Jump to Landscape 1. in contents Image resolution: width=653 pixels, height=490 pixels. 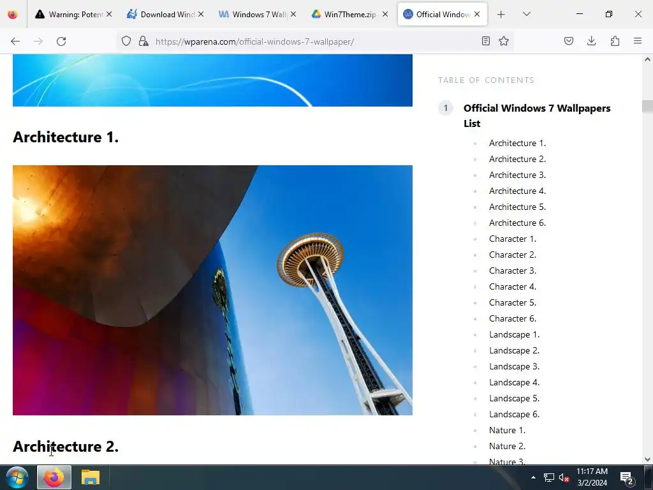[515, 334]
